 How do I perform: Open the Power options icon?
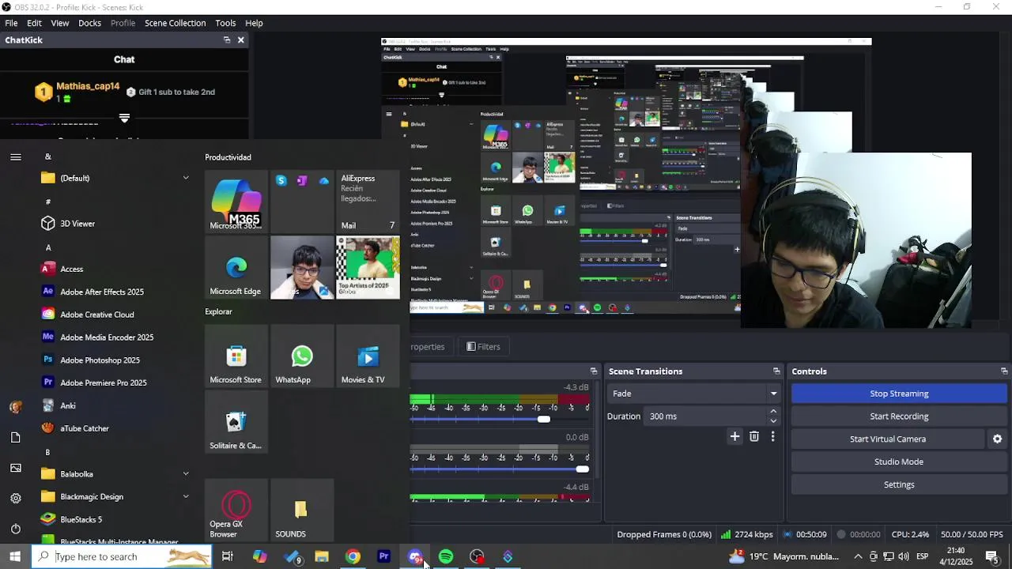pyautogui.click(x=16, y=529)
